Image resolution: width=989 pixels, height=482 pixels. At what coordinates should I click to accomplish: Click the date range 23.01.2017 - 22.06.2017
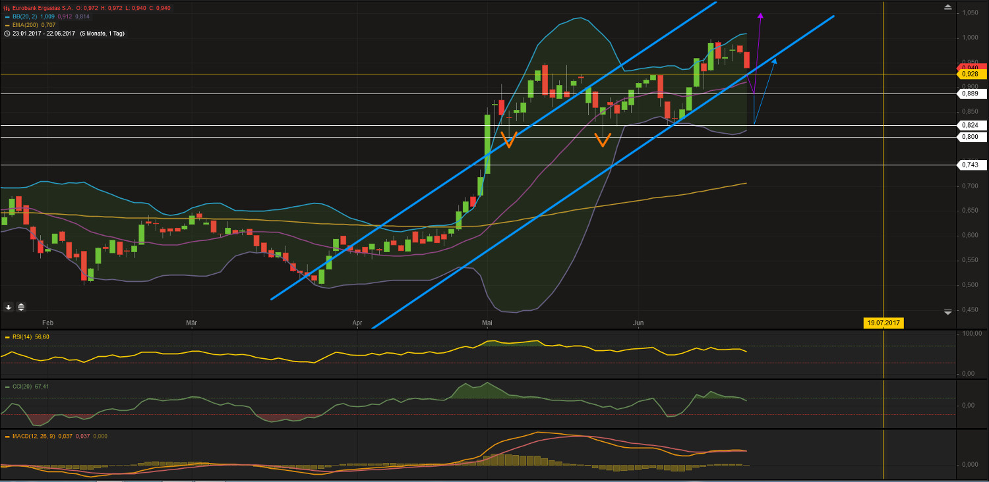pyautogui.click(x=44, y=33)
